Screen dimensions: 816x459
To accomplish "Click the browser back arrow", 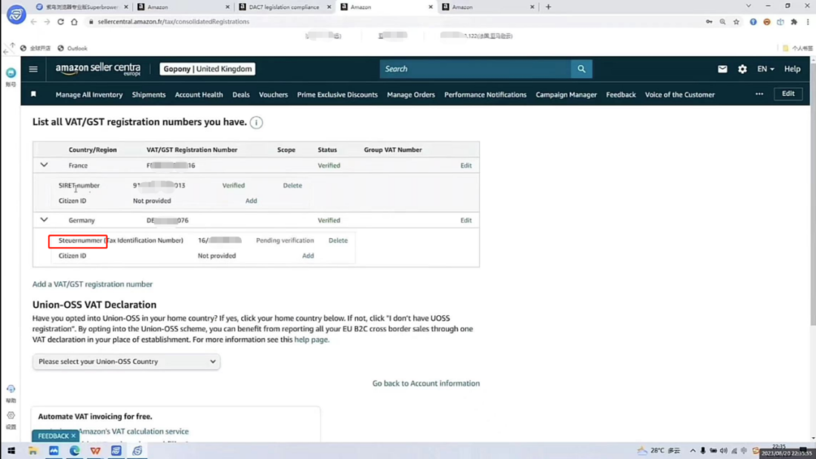I will click(33, 22).
